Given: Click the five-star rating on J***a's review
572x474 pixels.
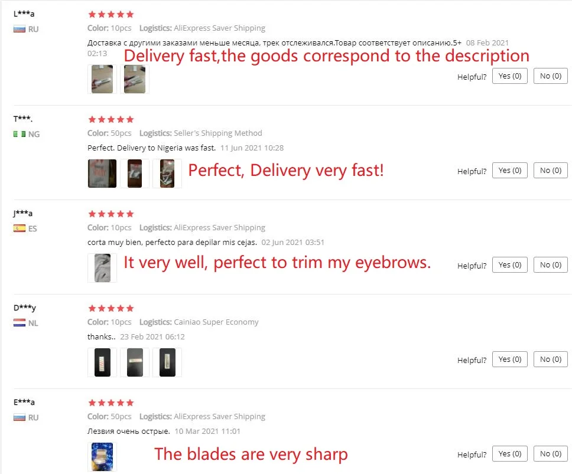Looking at the screenshot, I should [x=110, y=214].
